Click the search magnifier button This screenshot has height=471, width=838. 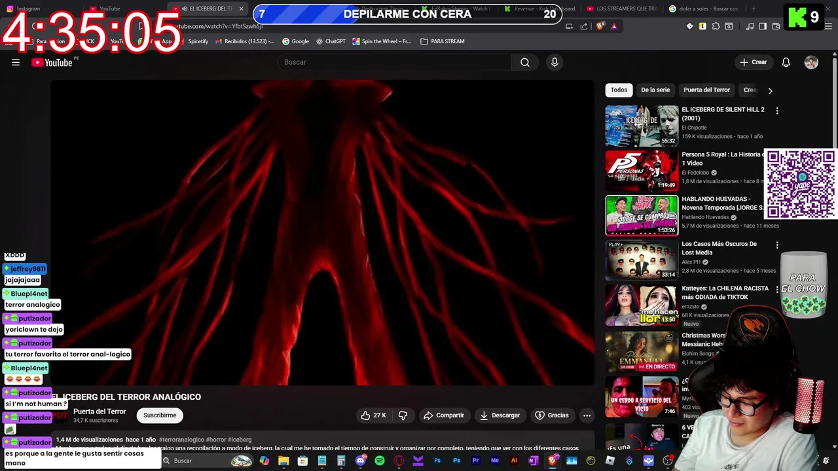click(x=525, y=62)
